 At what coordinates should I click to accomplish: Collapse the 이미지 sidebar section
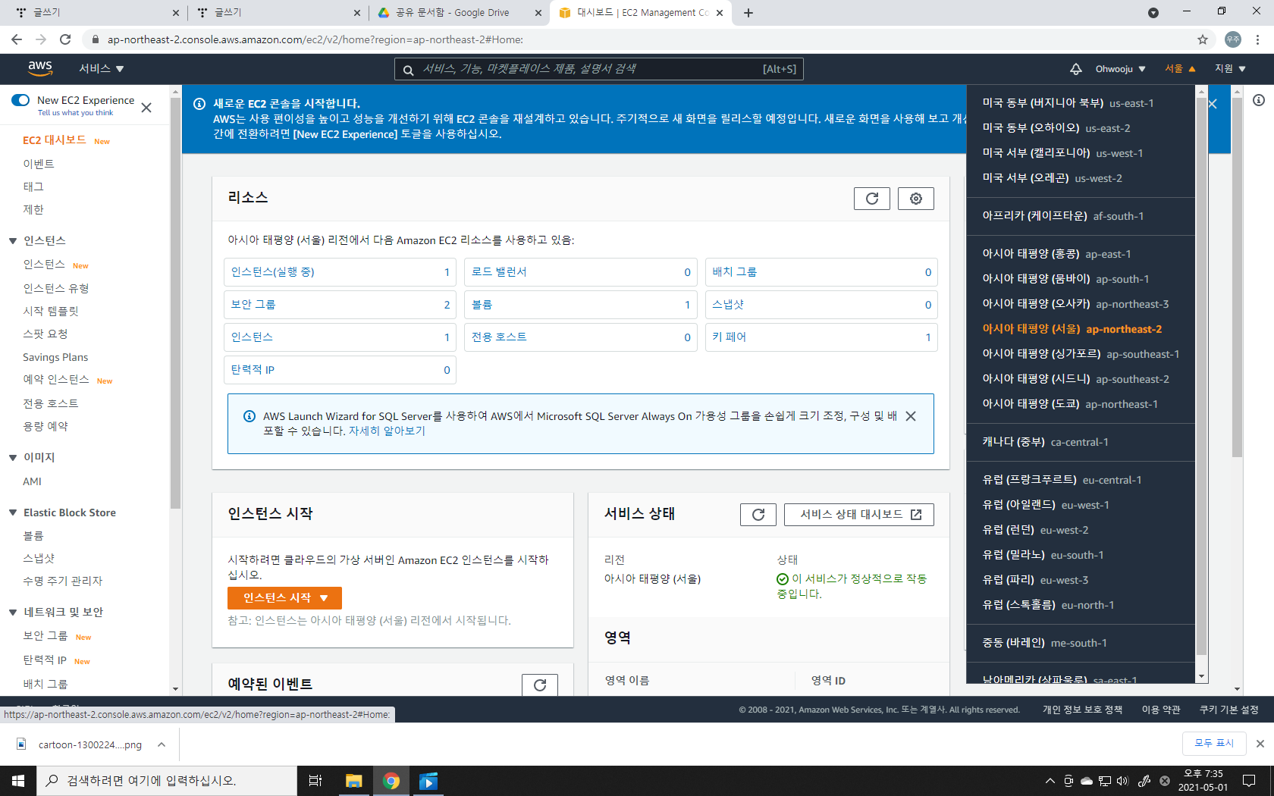(x=13, y=458)
